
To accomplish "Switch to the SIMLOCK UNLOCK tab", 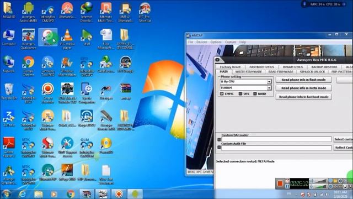I will coord(312,71).
